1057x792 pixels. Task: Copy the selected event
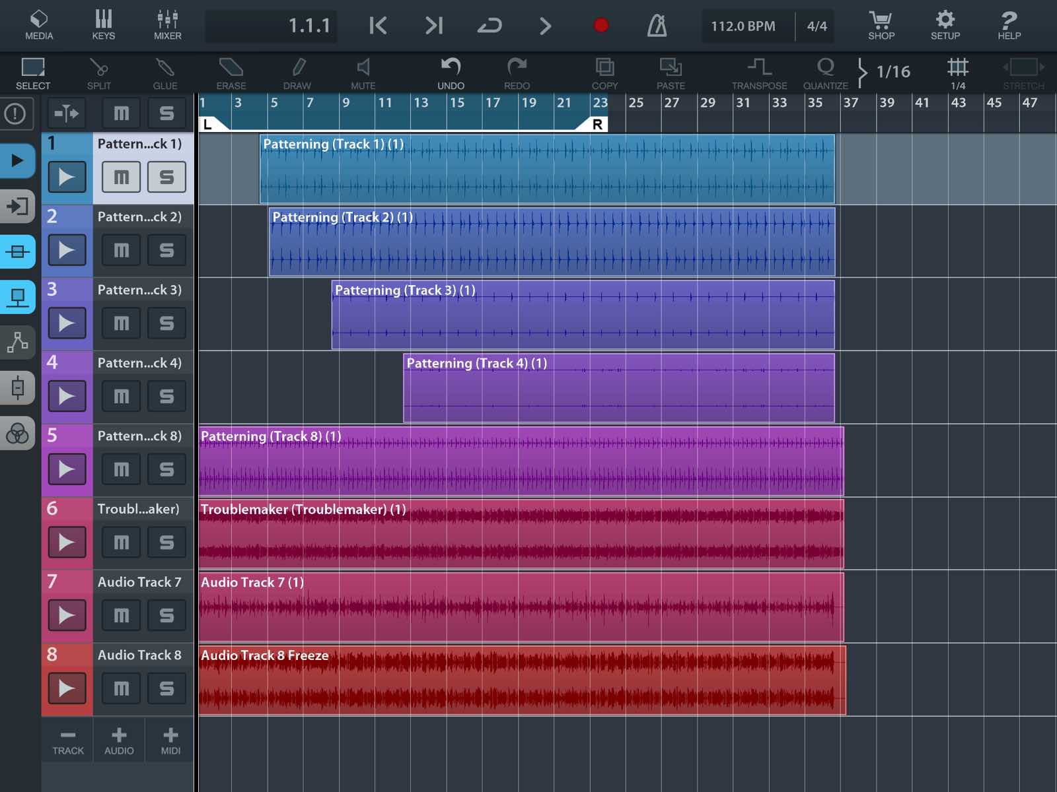click(604, 73)
